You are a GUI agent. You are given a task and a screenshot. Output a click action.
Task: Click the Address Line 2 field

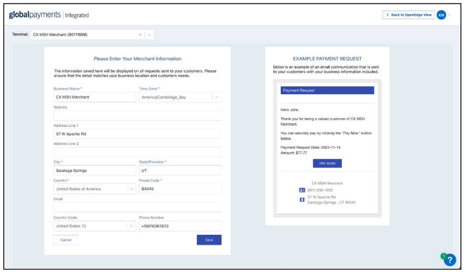[137, 152]
